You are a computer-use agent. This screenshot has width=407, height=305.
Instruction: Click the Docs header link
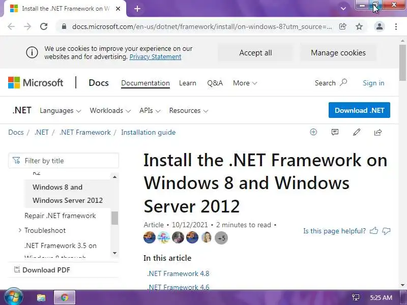(x=99, y=83)
